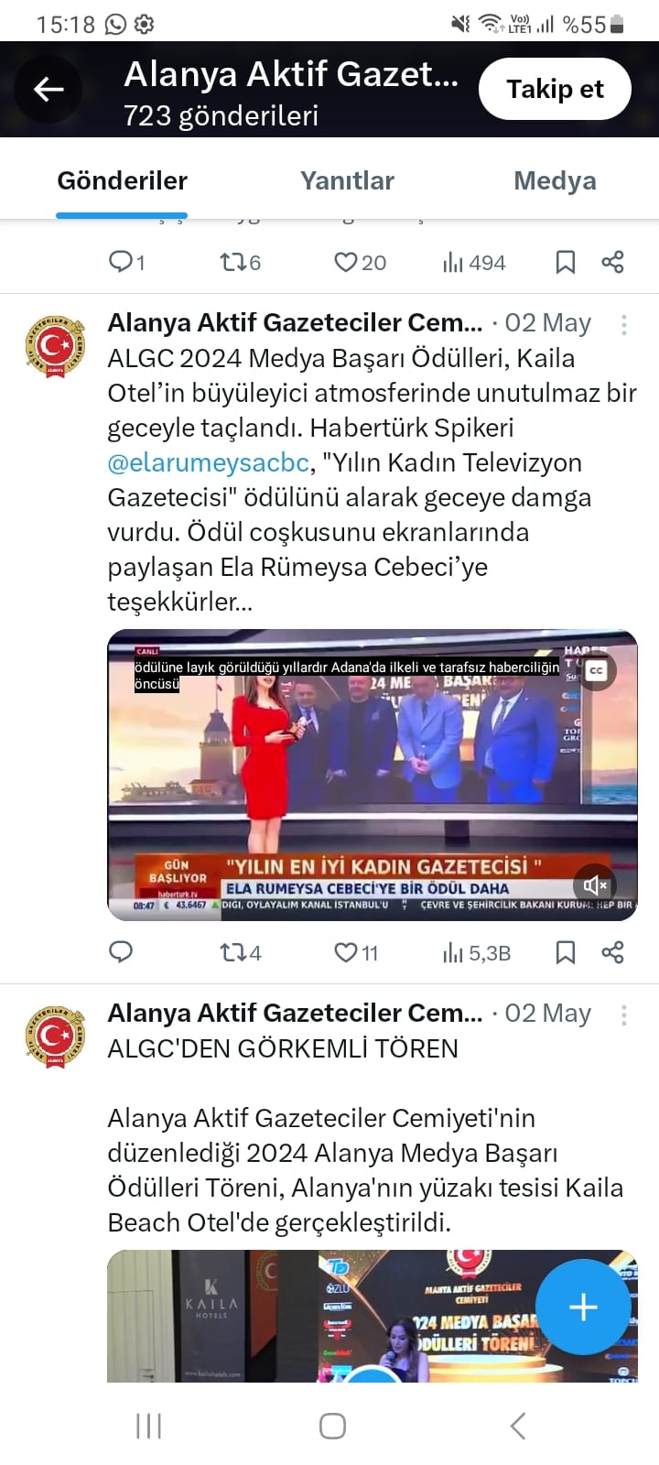Open the Kaila Hotels ceremony image
Screen dimensions: 659x1465
tap(372, 1316)
